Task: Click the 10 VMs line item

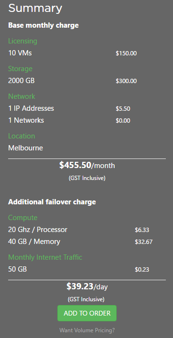Action: coord(20,53)
